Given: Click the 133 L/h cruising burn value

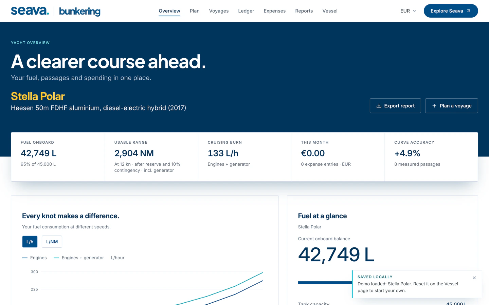Looking at the screenshot, I should point(223,153).
